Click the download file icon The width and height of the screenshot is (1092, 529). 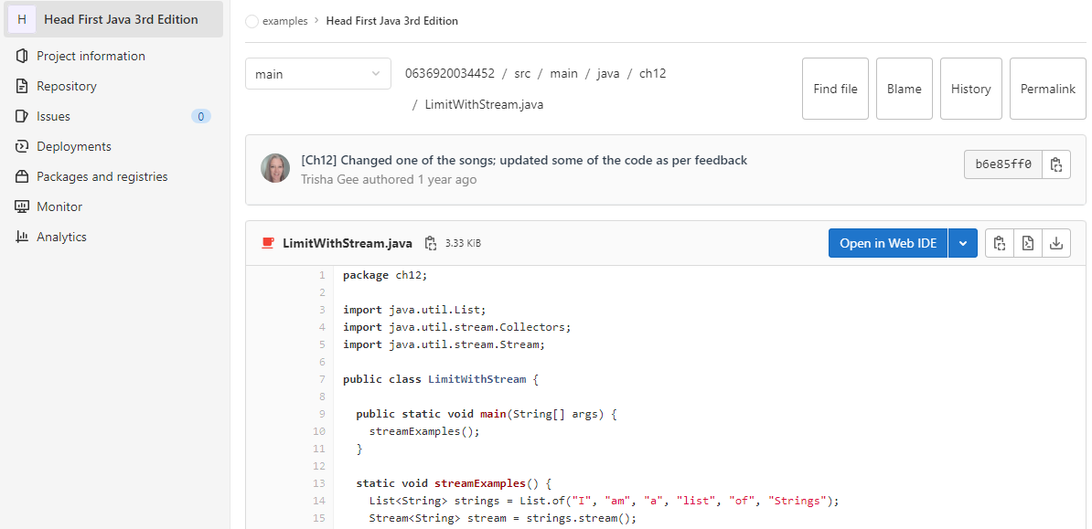(1055, 243)
